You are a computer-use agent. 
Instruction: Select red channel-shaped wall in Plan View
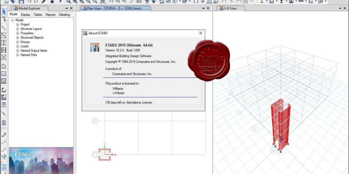tap(105, 154)
